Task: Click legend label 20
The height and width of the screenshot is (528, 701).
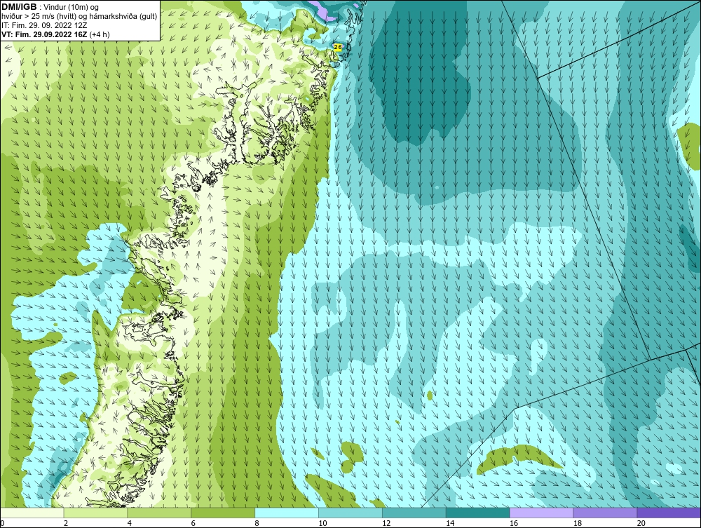Action: click(641, 523)
